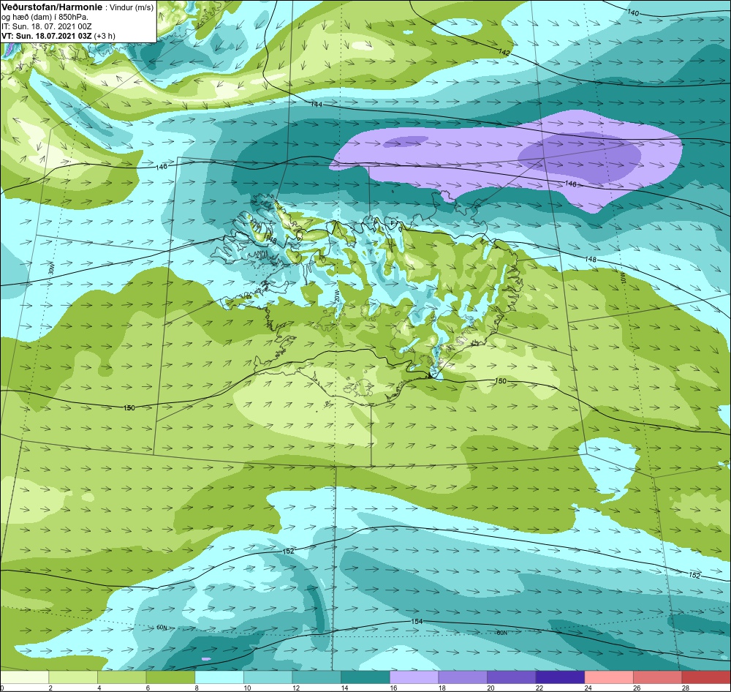The image size is (731, 692).
Task: Select the salmon swatch between 26 and 28
Action: click(657, 677)
